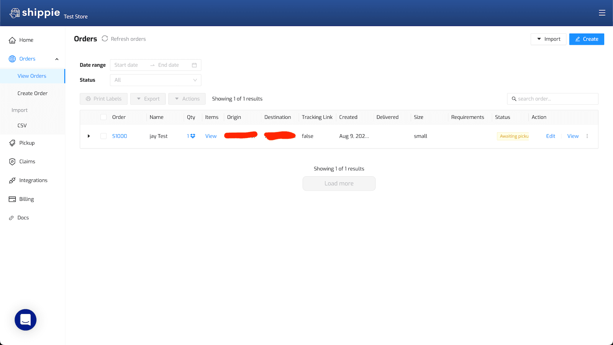Open the Billing card icon
This screenshot has height=345, width=613.
pyautogui.click(x=12, y=199)
